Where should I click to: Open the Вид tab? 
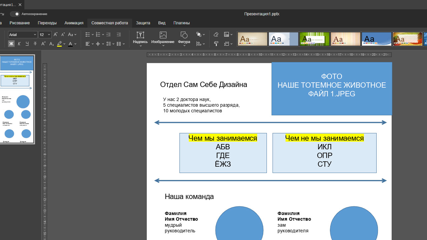click(x=162, y=23)
